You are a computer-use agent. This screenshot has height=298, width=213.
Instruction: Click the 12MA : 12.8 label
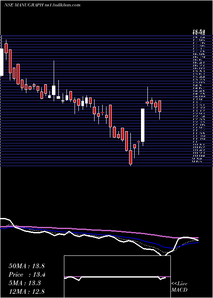coord(26,291)
